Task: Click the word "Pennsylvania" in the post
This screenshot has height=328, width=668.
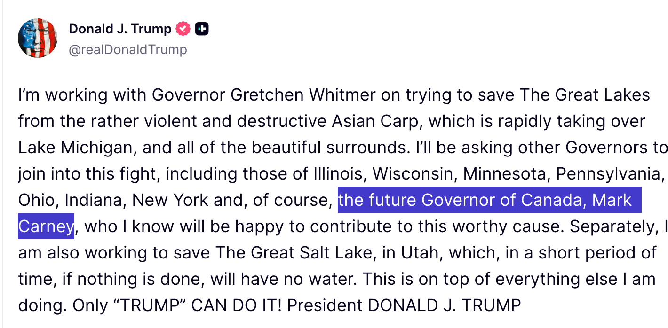Action: pos(610,174)
